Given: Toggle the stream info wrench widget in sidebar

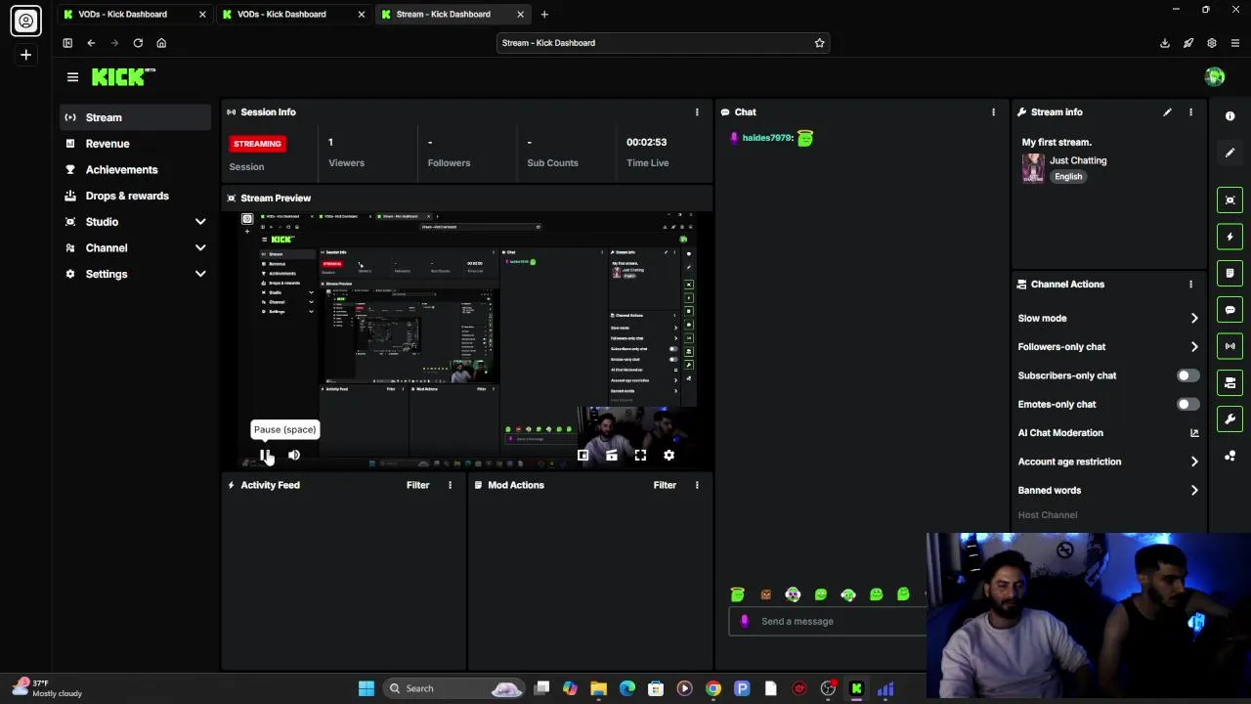Looking at the screenshot, I should (1230, 419).
